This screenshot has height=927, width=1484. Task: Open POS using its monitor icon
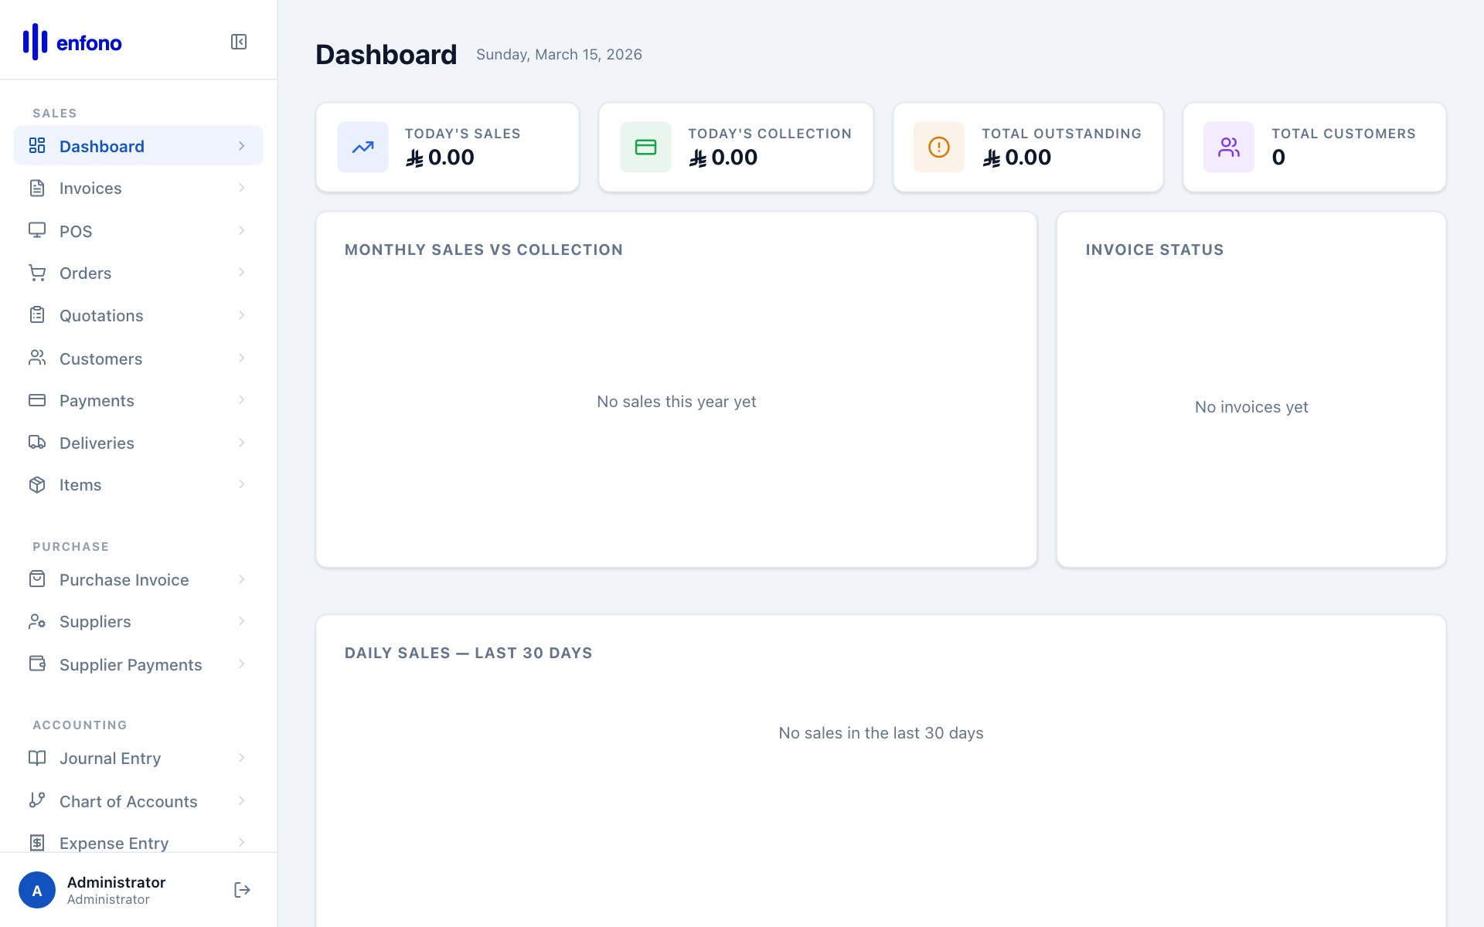(37, 230)
